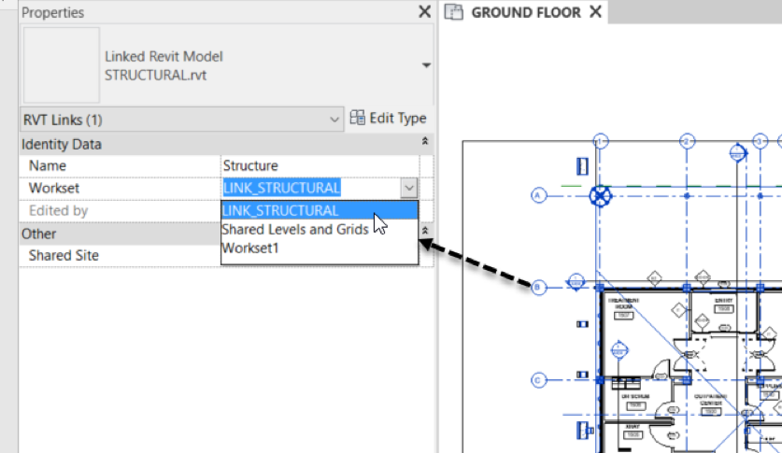Collapse the Other section

[425, 231]
